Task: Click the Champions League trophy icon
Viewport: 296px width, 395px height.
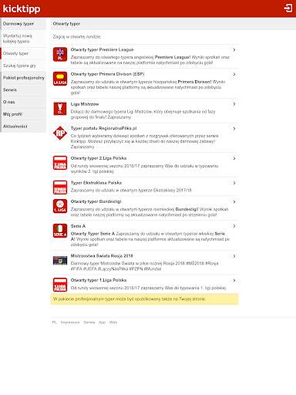Action: (60, 109)
